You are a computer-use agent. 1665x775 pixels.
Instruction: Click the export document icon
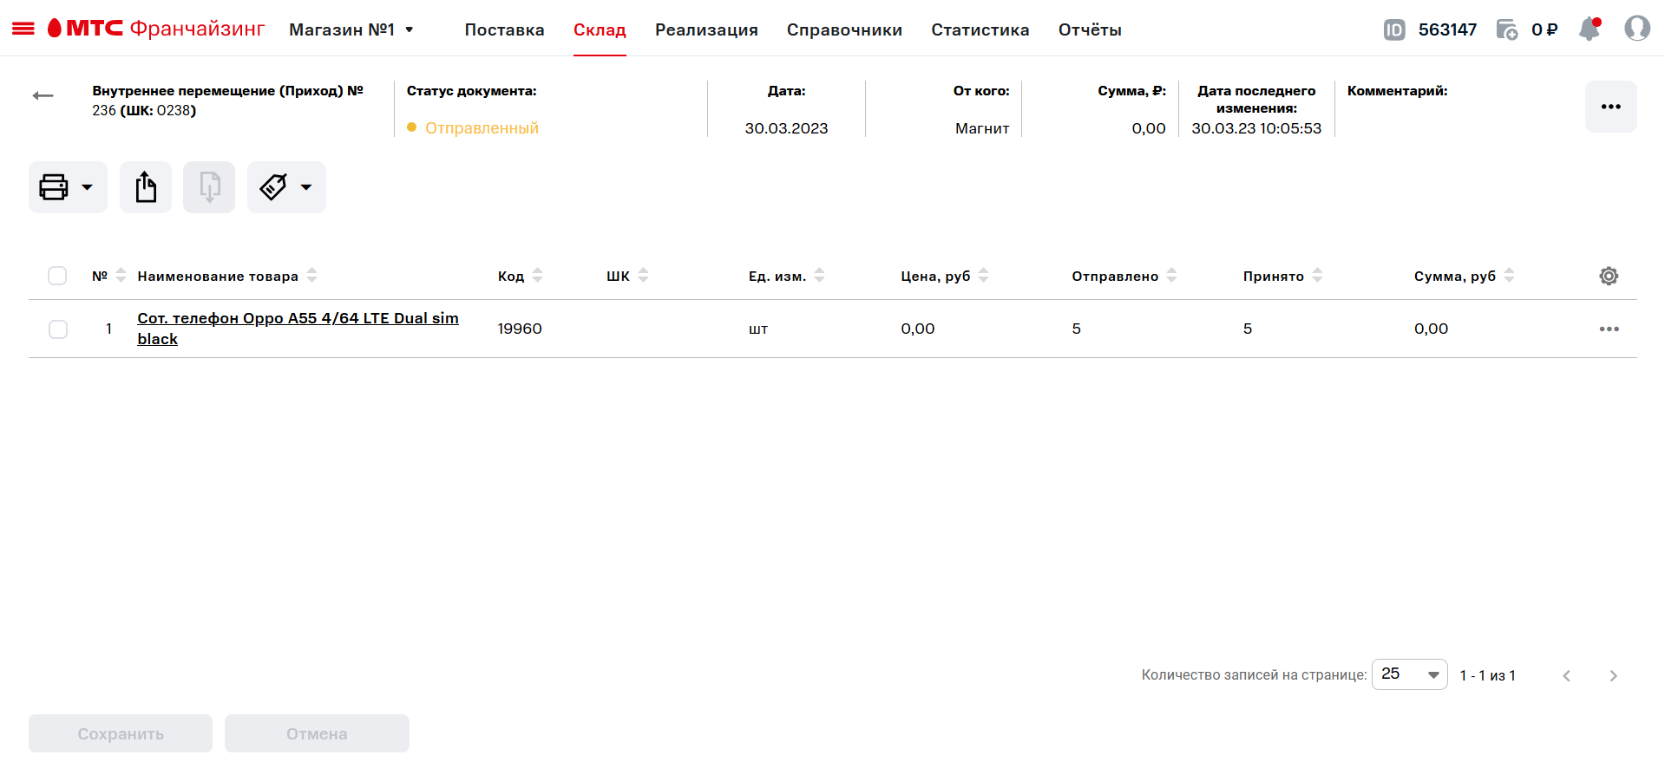(146, 187)
